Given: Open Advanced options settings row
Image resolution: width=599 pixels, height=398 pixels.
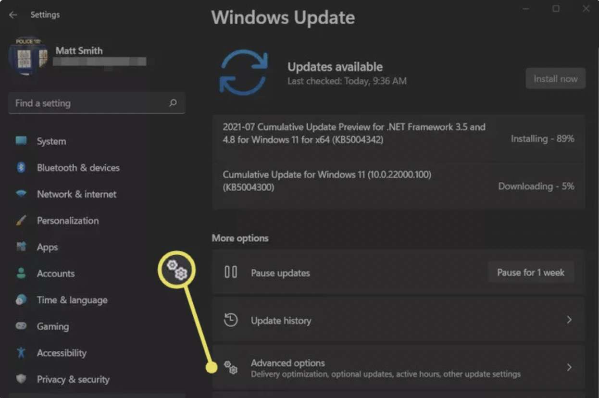Looking at the screenshot, I should coord(385,368).
